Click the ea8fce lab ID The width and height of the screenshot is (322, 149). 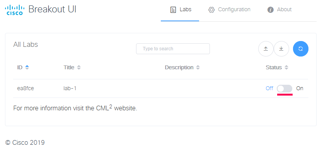[26, 89]
